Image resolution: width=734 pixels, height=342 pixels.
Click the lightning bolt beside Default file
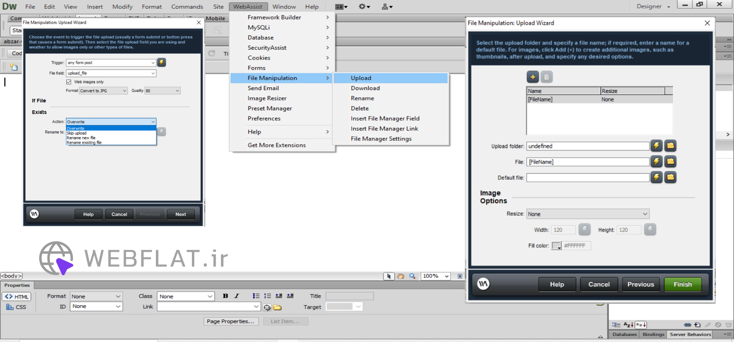(x=656, y=177)
